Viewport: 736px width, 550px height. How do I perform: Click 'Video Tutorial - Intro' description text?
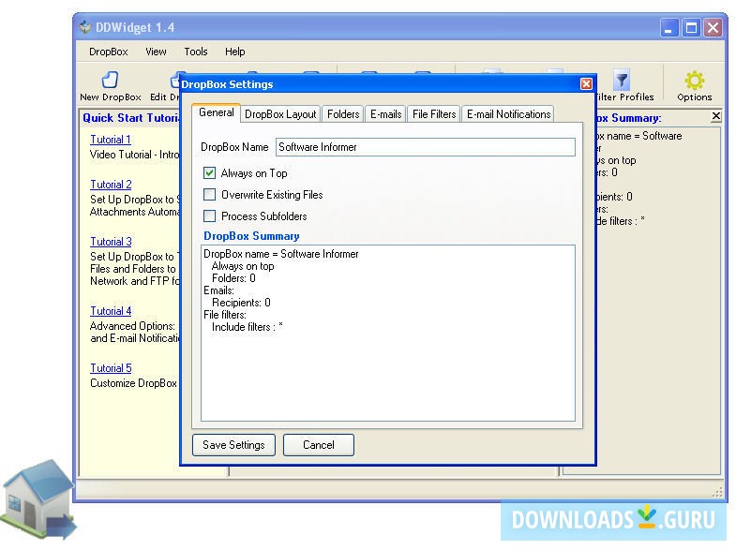tap(135, 155)
